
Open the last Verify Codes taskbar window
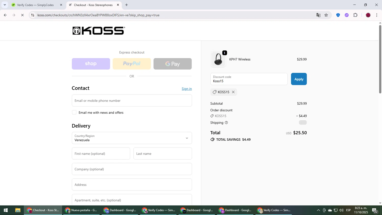[274, 210]
